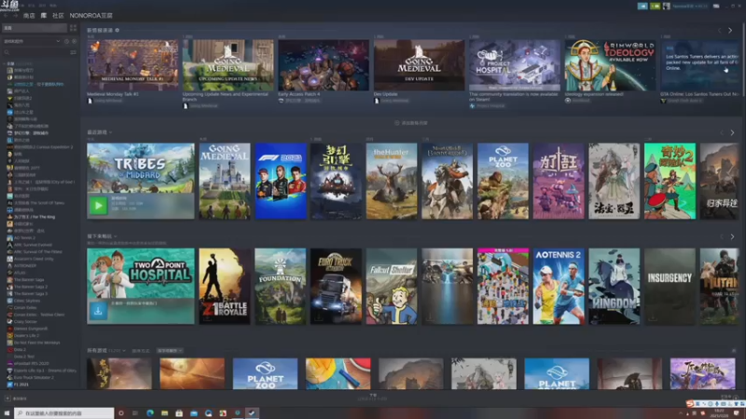Show next What's New news items

(x=730, y=31)
